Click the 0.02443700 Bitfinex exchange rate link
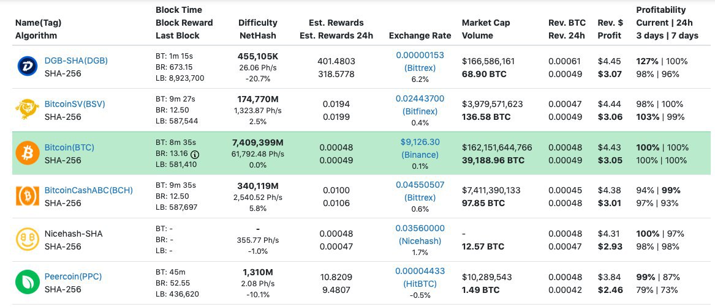The height and width of the screenshot is (307, 715). pyautogui.click(x=420, y=98)
